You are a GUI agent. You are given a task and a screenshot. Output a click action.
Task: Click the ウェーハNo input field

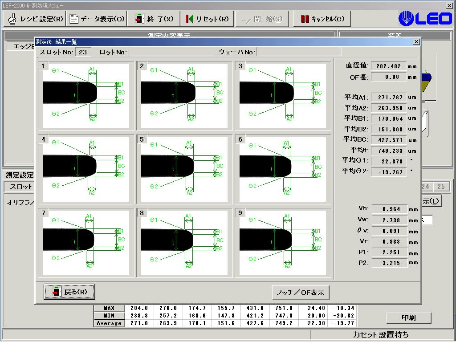(x=299, y=52)
